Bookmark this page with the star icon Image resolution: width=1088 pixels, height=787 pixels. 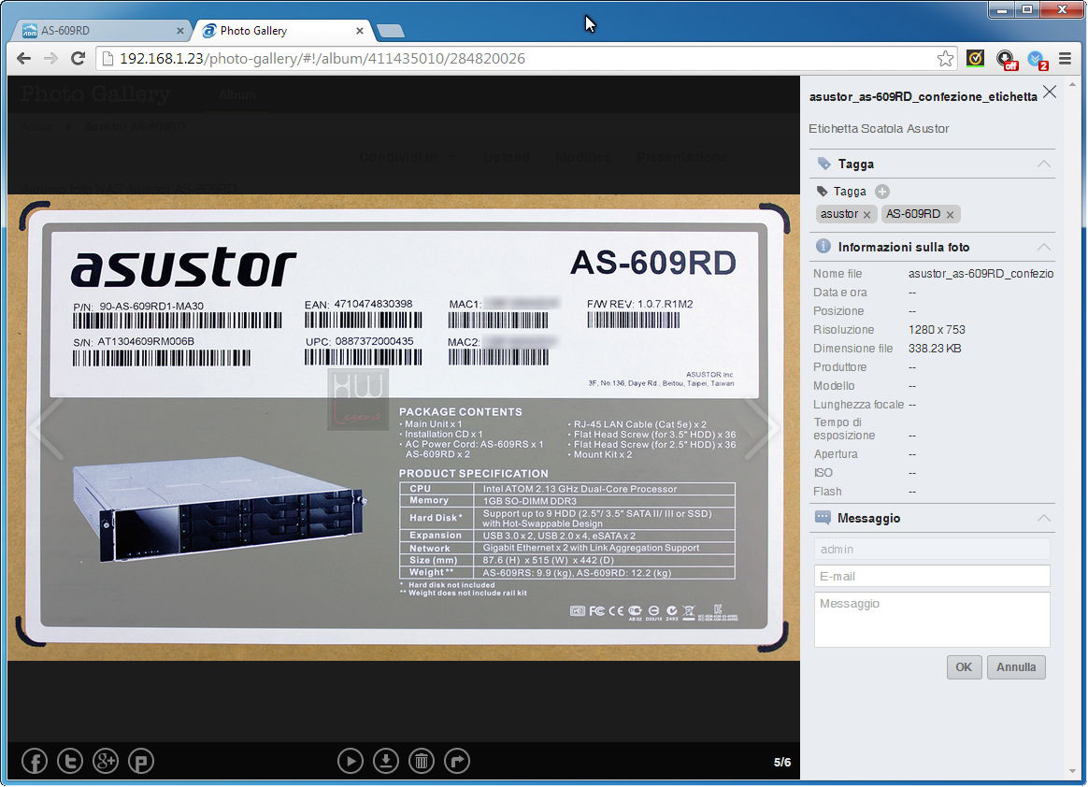[945, 58]
